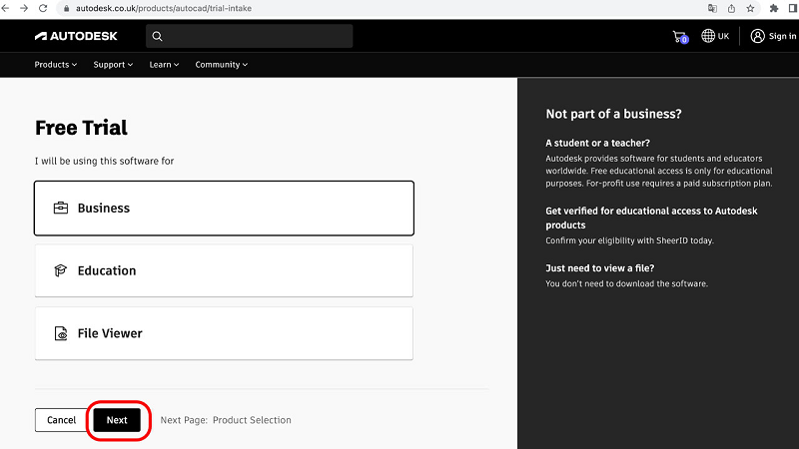Click "Not part of a business?" heading

[x=613, y=114]
